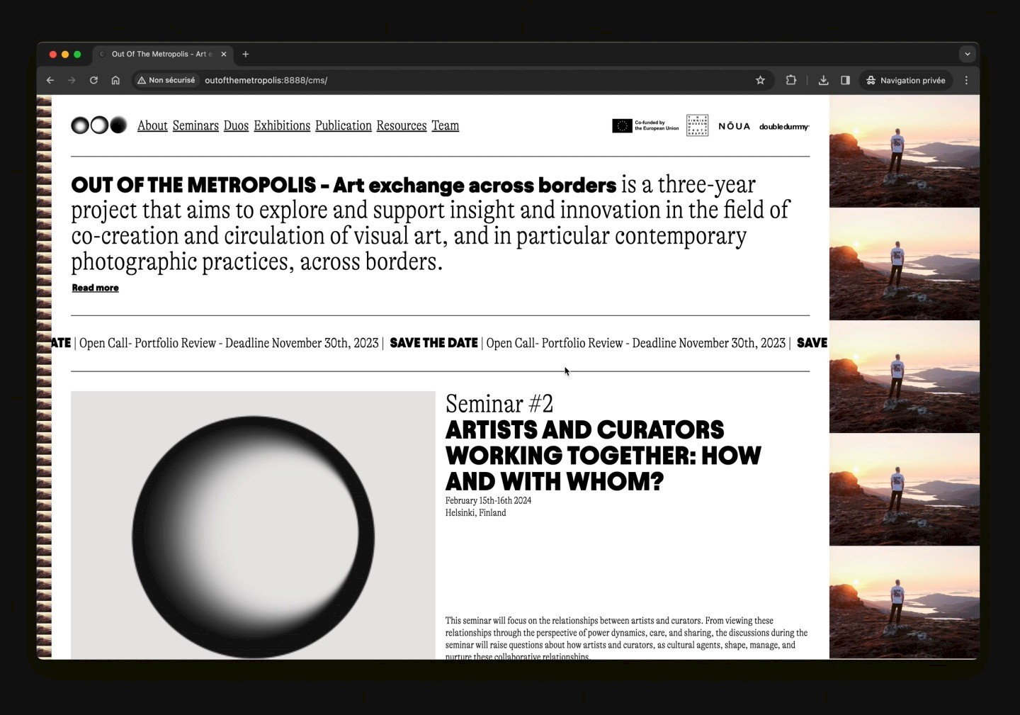Click the Navigation privée incognito button
This screenshot has width=1020, height=715.
[906, 80]
